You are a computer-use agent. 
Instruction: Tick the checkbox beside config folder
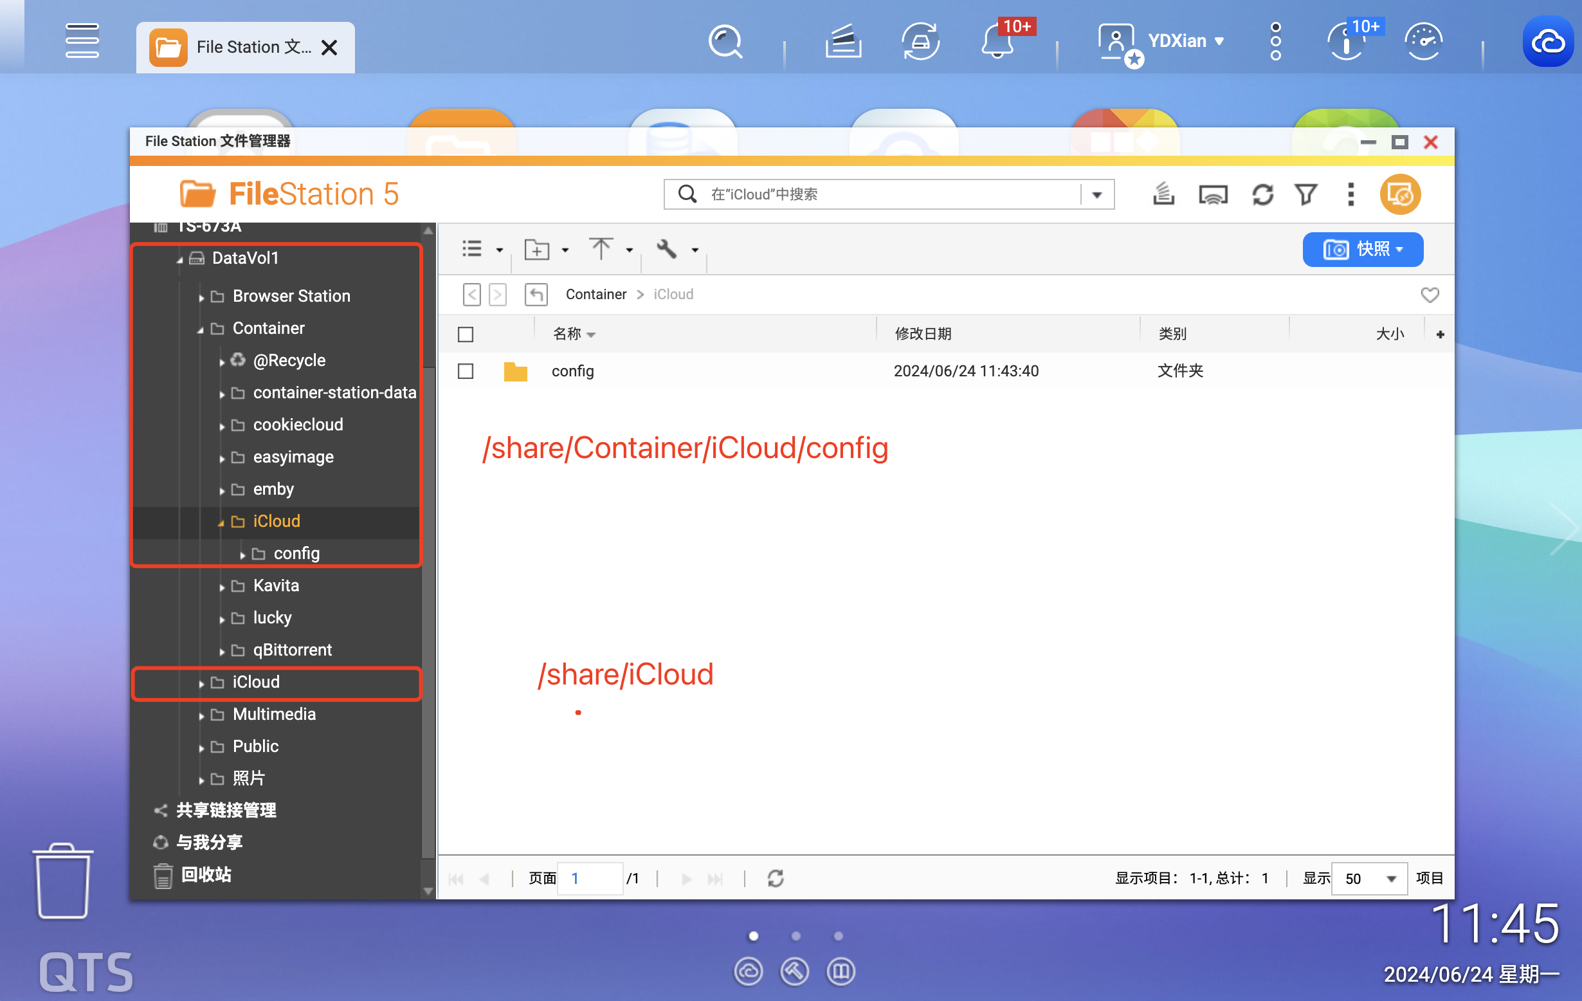click(x=466, y=371)
